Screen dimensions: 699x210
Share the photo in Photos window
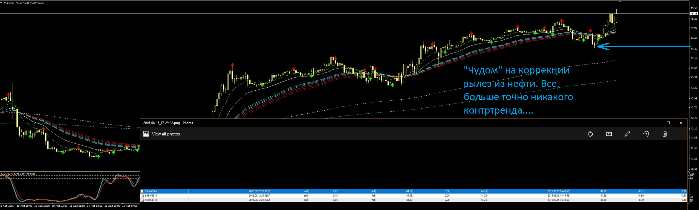(x=590, y=134)
